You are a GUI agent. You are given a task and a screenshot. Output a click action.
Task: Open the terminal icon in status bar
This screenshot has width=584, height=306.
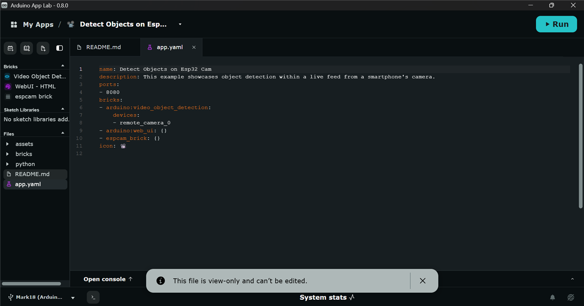click(93, 297)
